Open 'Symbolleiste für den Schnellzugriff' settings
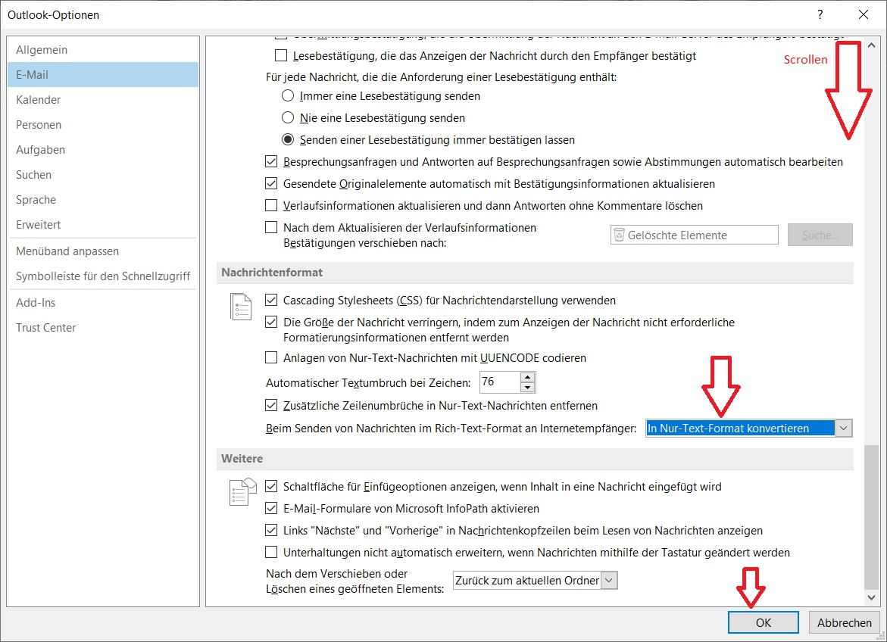The image size is (887, 642). click(x=103, y=276)
